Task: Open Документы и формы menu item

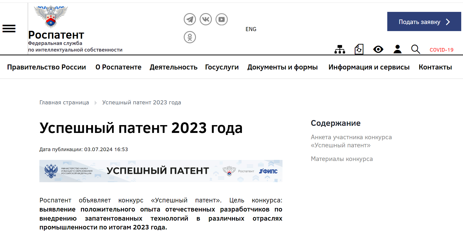Action: click(282, 67)
